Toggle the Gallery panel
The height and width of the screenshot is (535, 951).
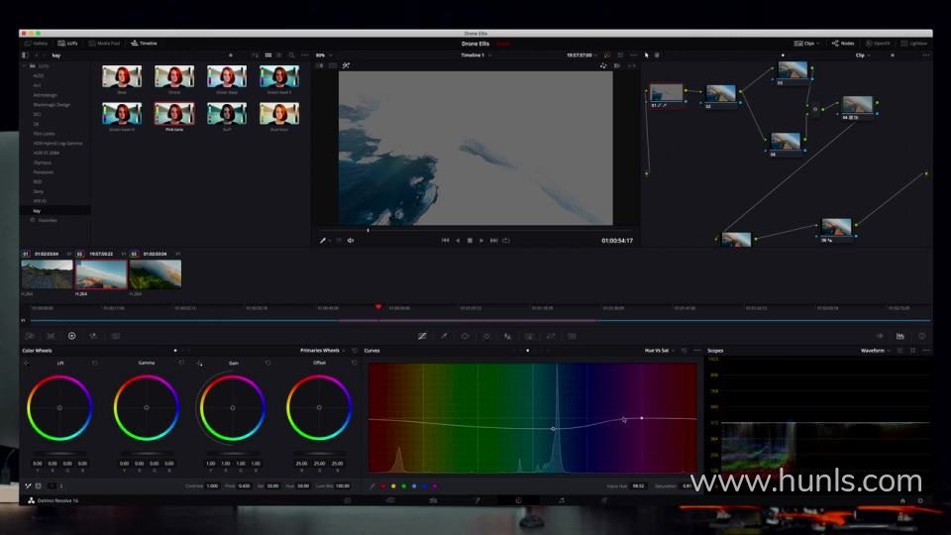point(36,44)
